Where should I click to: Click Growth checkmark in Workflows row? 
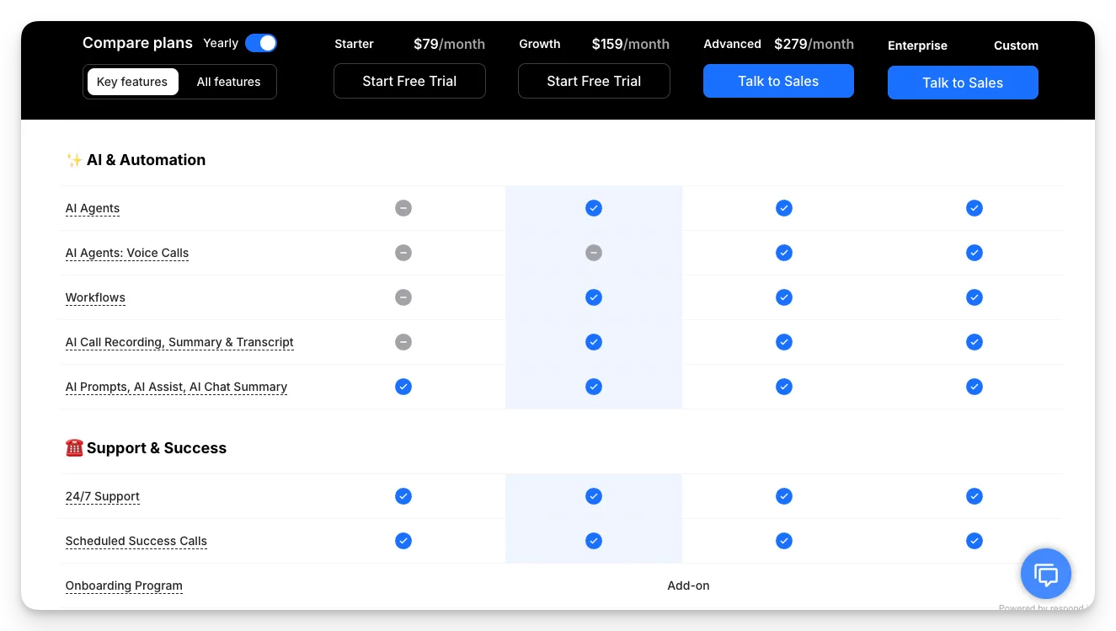coord(594,297)
